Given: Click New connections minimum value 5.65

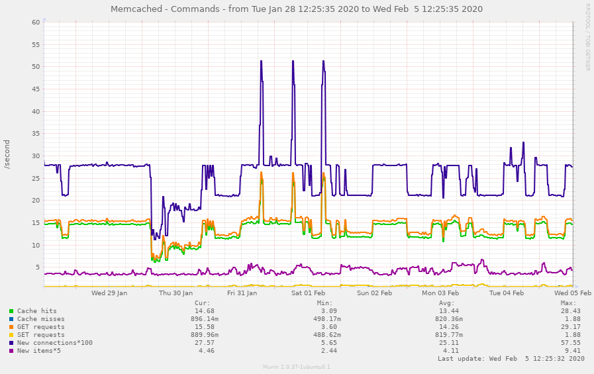Looking at the screenshot, I should [329, 343].
